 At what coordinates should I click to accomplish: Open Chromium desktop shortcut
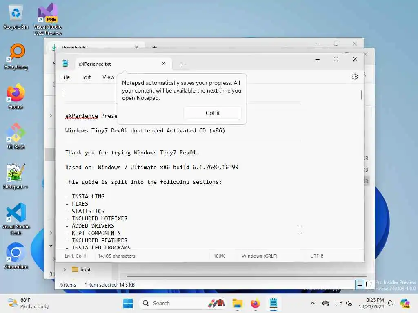tap(16, 256)
